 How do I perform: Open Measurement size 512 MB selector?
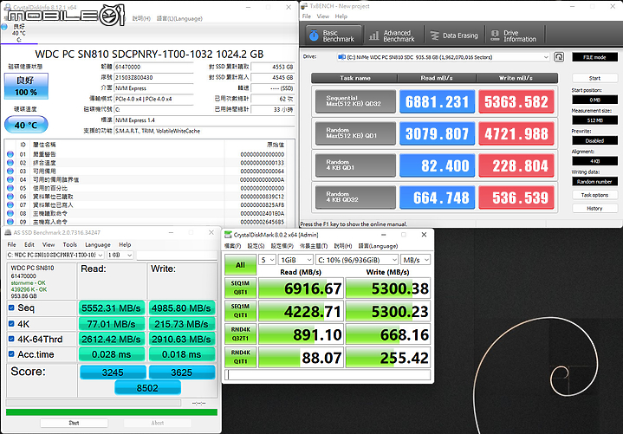coord(594,120)
